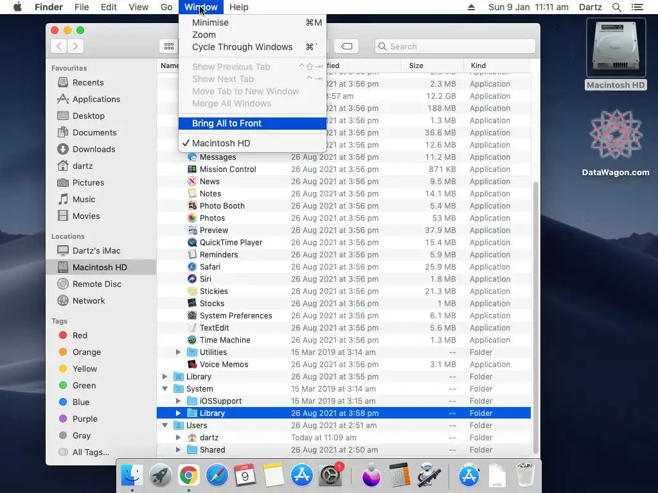The width and height of the screenshot is (658, 493).
Task: Launch Launchpad rocket icon in Dock
Action: coord(160,475)
